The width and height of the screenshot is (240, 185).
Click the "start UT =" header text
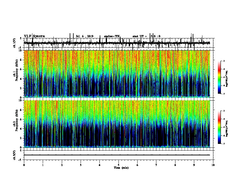(140, 36)
